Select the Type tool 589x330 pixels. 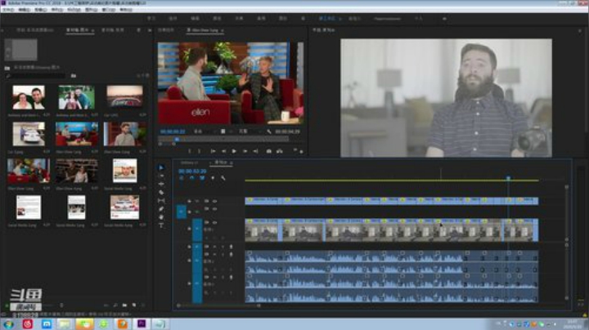tap(161, 225)
